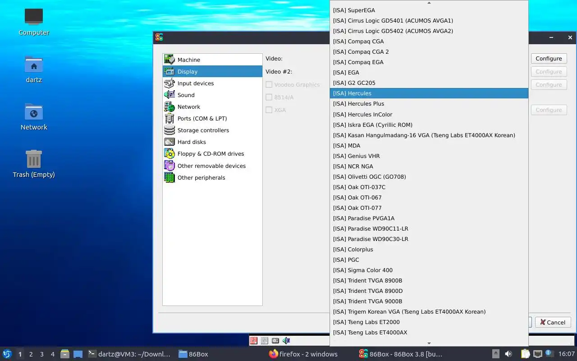
Task: Click the Cancel button
Action: tap(553, 322)
